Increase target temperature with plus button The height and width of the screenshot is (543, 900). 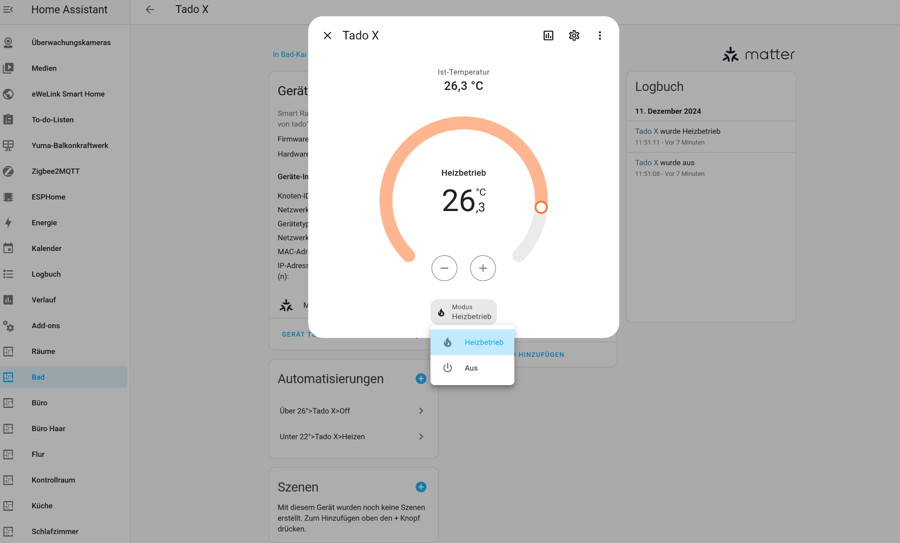point(483,268)
